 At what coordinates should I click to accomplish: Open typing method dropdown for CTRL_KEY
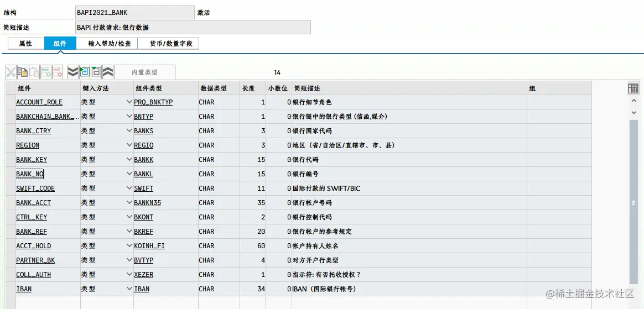tap(129, 217)
